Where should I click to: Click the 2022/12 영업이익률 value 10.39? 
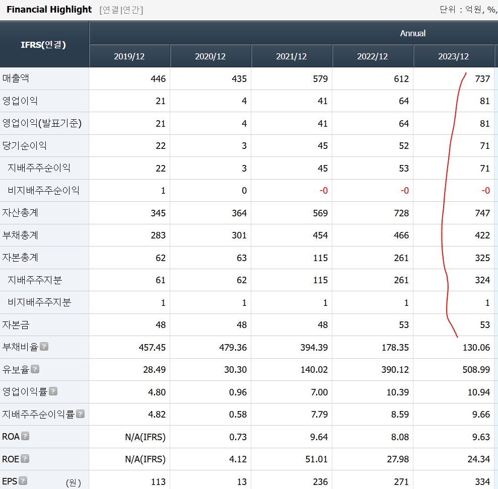[x=398, y=392]
